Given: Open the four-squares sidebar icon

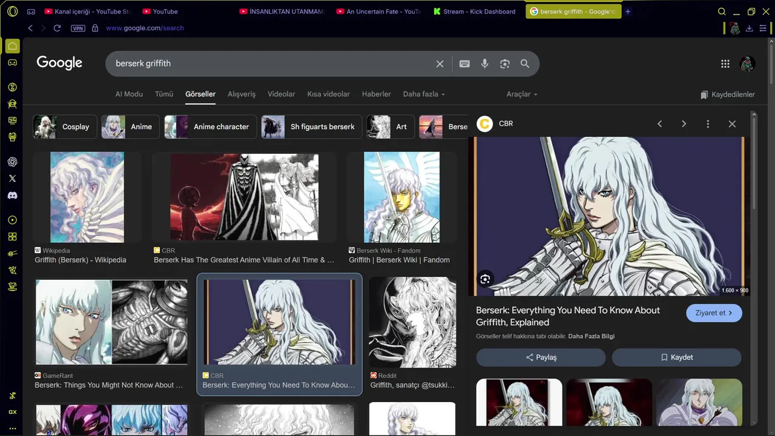Looking at the screenshot, I should pyautogui.click(x=12, y=237).
